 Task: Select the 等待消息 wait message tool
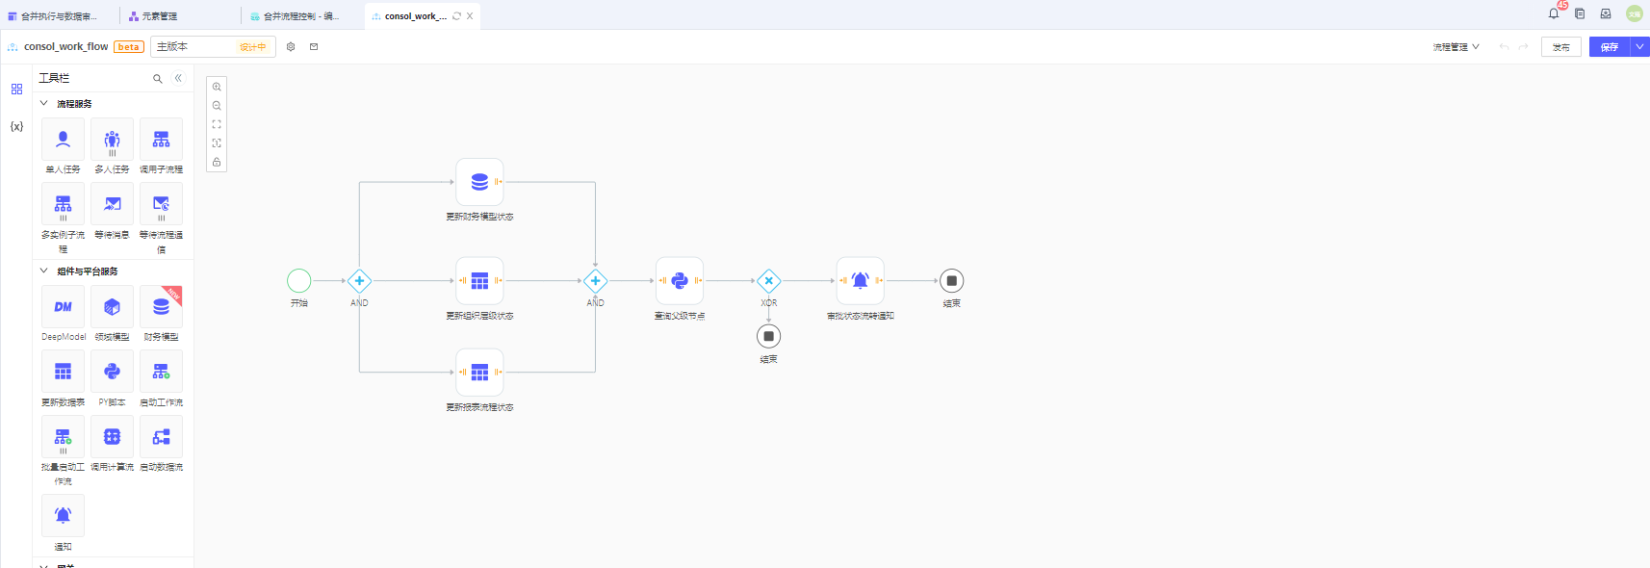112,204
